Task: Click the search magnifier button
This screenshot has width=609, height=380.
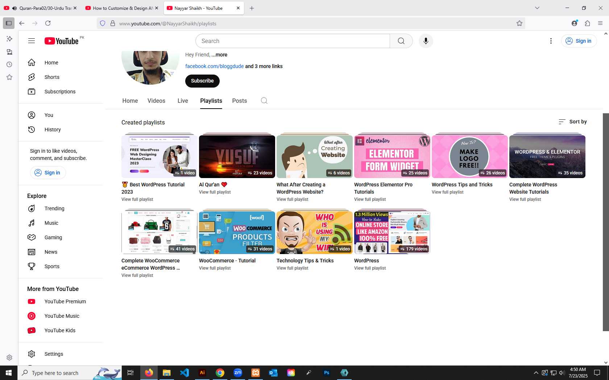Action: [x=401, y=41]
